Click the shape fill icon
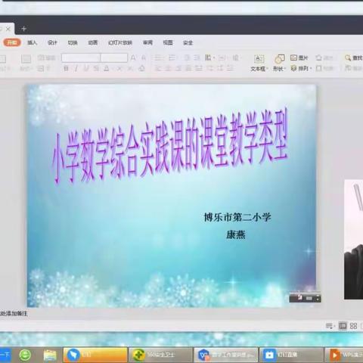Viewport: 363px width, 363px height. pyautogui.click(x=318, y=58)
